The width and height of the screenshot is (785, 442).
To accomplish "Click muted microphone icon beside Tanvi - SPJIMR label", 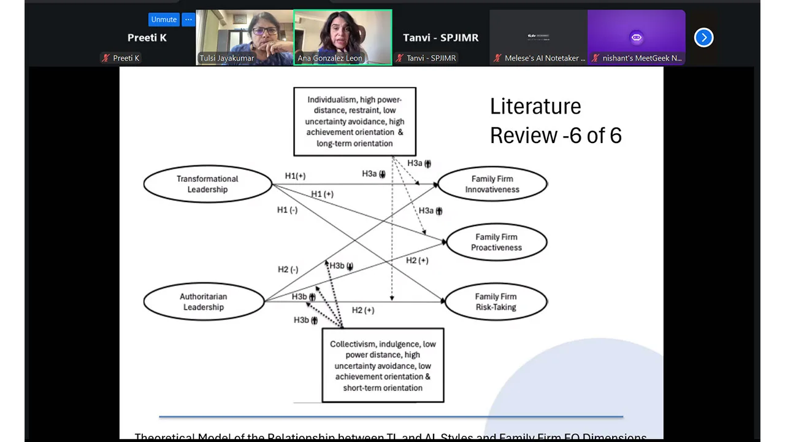I will tap(400, 58).
